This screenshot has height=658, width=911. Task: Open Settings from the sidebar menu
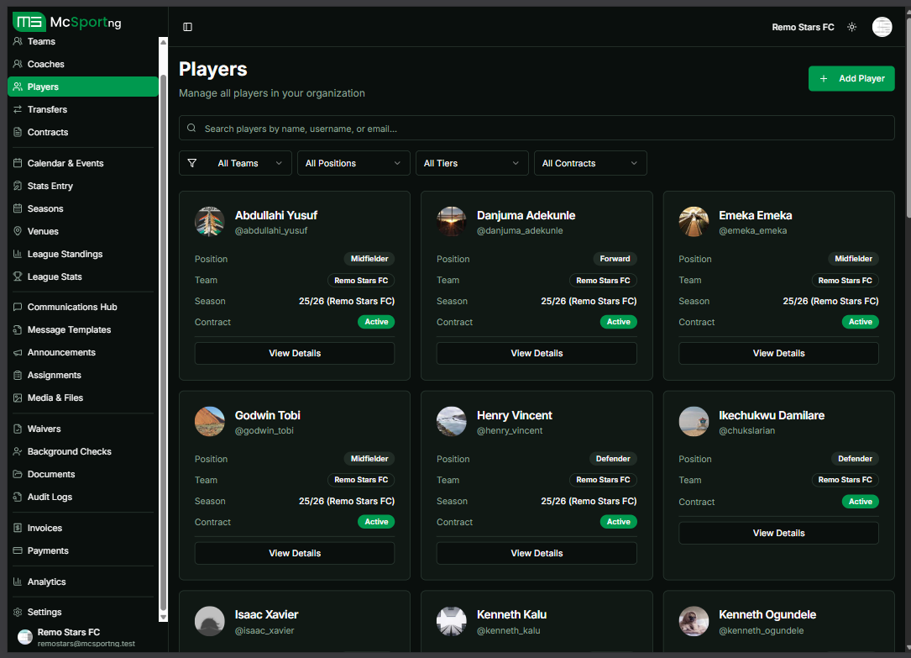tap(45, 611)
